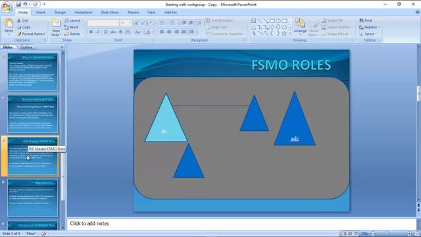The width and height of the screenshot is (421, 237).
Task: Toggle Text Shadow formatting
Action: 120,32
